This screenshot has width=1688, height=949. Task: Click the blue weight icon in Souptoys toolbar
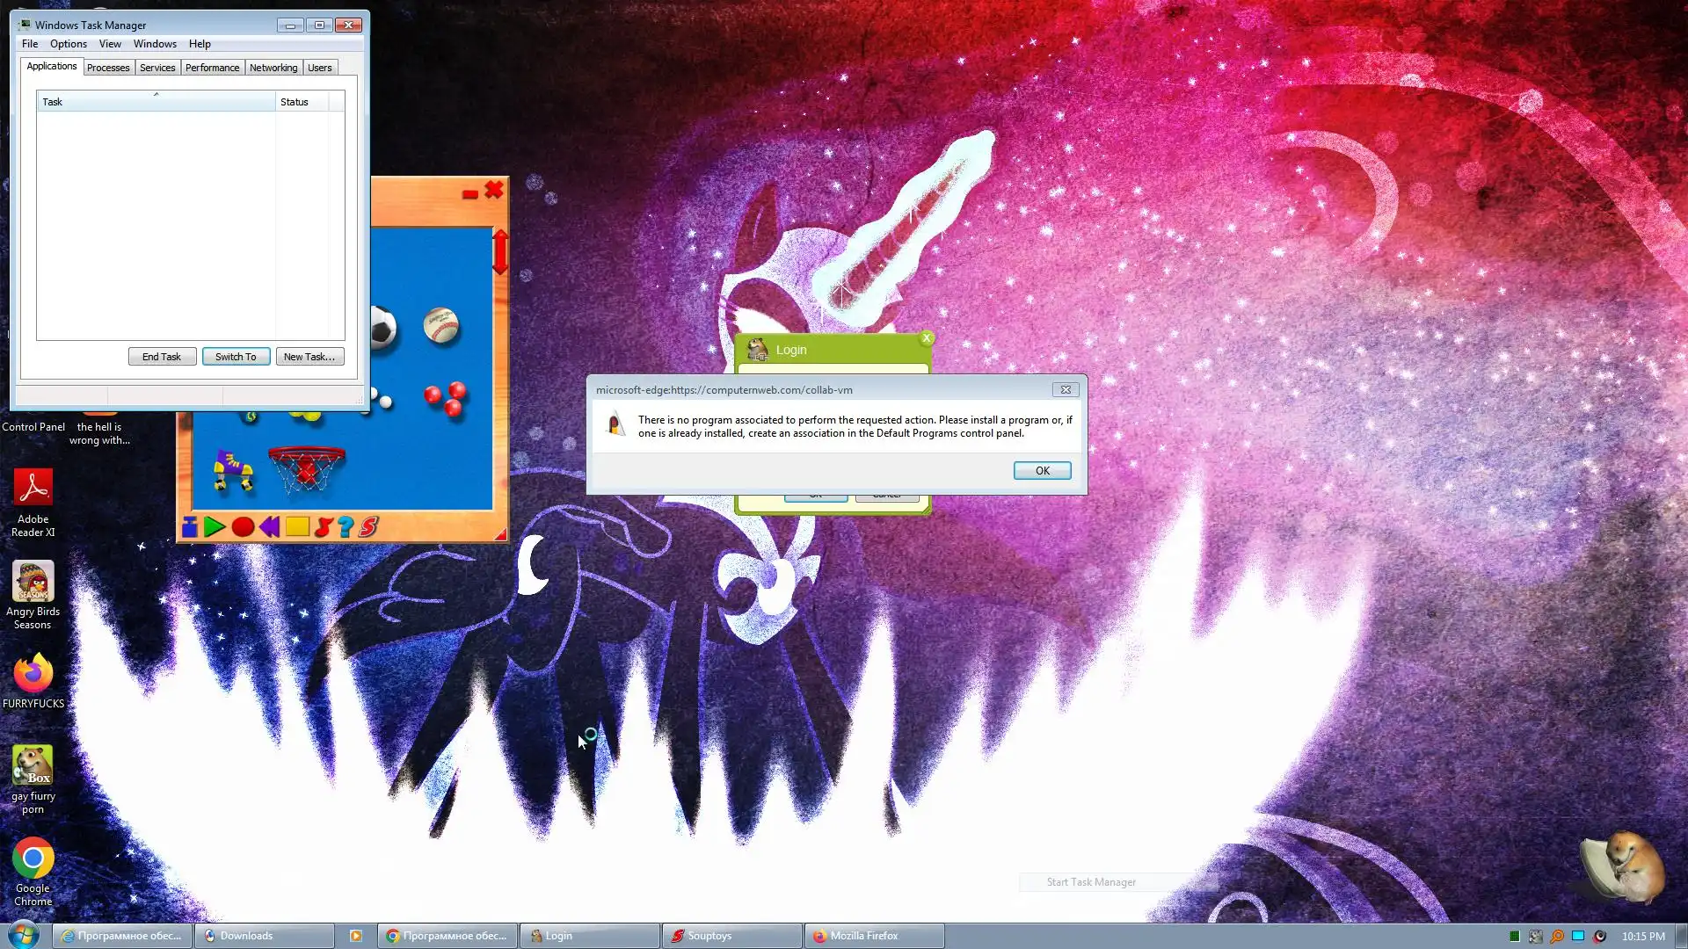pyautogui.click(x=189, y=527)
